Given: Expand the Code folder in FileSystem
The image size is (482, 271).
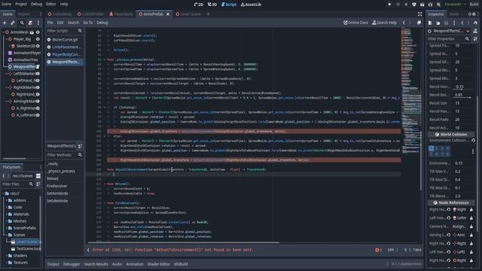Looking at the screenshot, I should coord(7,207).
